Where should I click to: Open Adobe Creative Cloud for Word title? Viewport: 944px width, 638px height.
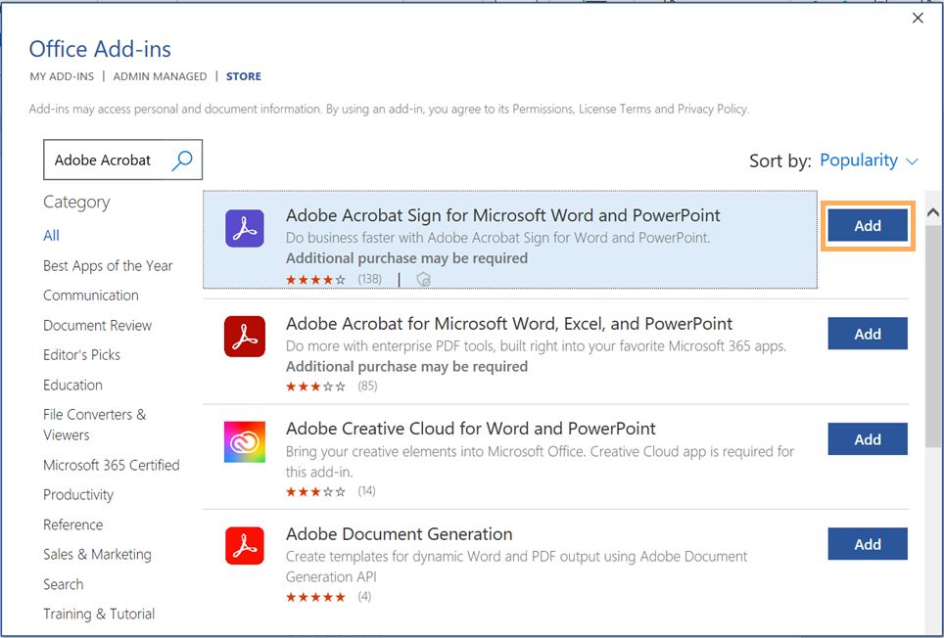[x=471, y=429]
